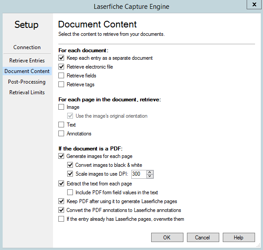Go to Post-Processing section
This screenshot has width=263, height=250.
[x=27, y=82]
